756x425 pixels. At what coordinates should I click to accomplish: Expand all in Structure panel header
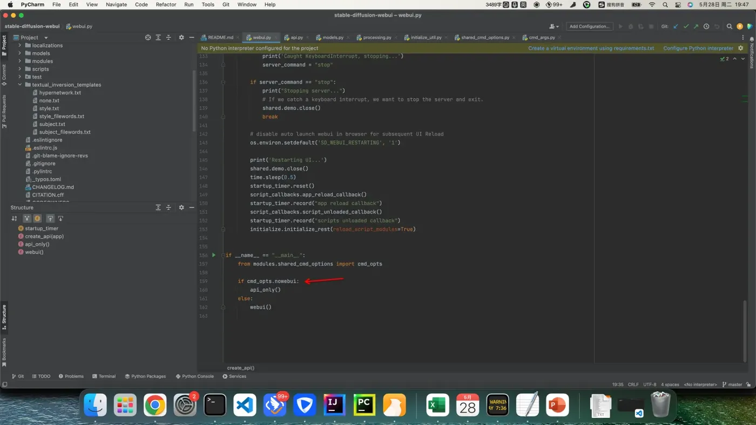pyautogui.click(x=158, y=208)
